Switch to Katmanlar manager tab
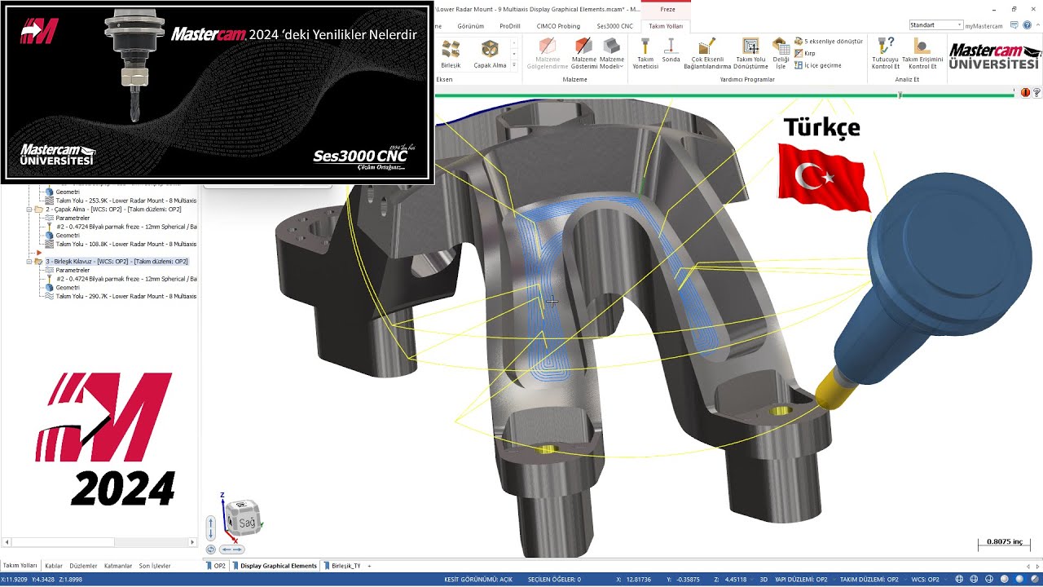 [118, 566]
